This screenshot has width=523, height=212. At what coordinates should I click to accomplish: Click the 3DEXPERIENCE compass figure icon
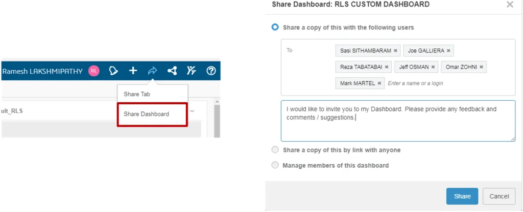tap(192, 71)
